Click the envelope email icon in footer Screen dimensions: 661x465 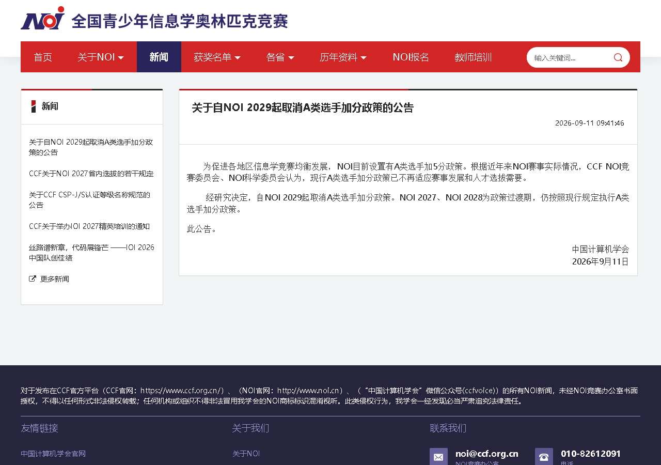[438, 457]
